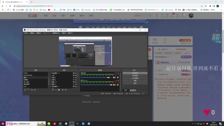Click the Stop Streaming button in OBS
The height and width of the screenshot is (126, 224).
(x=135, y=73)
